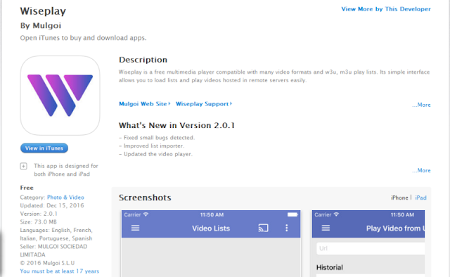Click the © 2016 Mulgoi S.L.U text
The image size is (450, 277).
pos(47,263)
